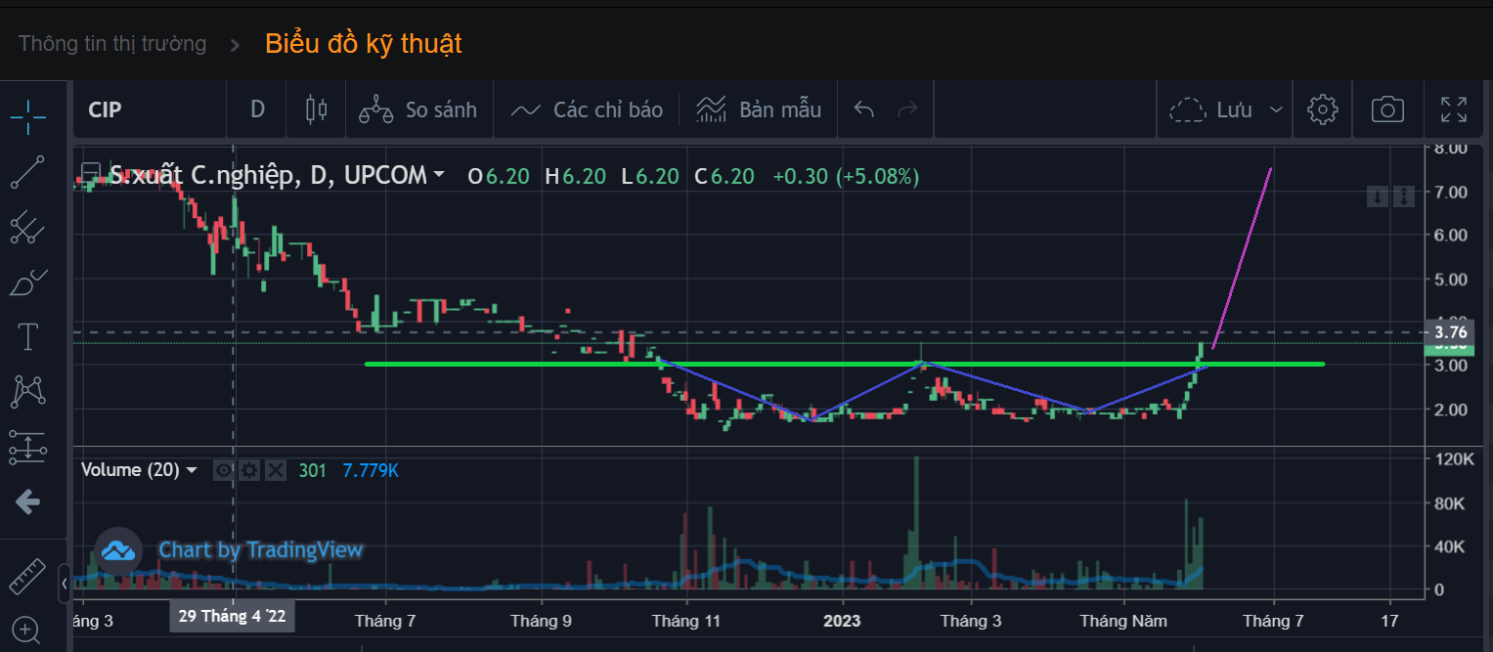The width and height of the screenshot is (1493, 652).
Task: Hide the Volume indicator using eye icon
Action: tap(224, 470)
